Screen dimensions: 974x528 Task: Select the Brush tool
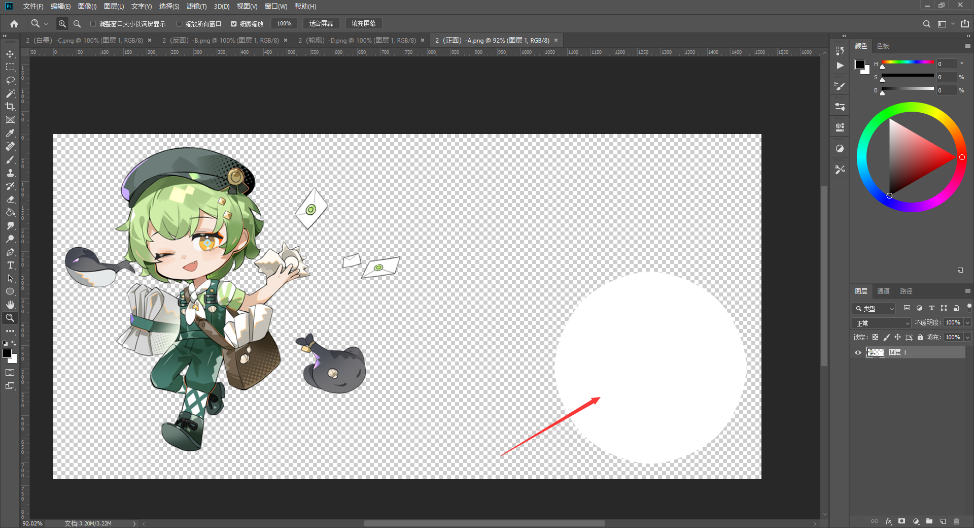tap(10, 159)
